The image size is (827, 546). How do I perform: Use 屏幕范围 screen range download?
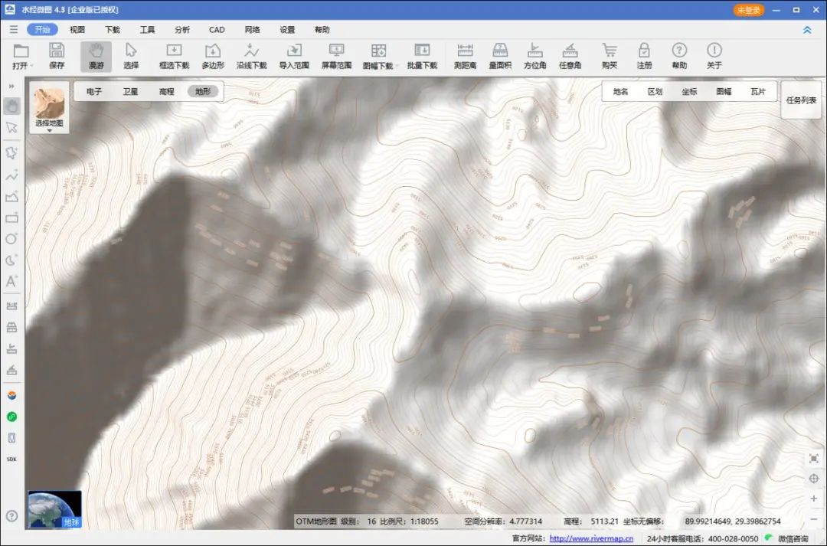click(336, 57)
